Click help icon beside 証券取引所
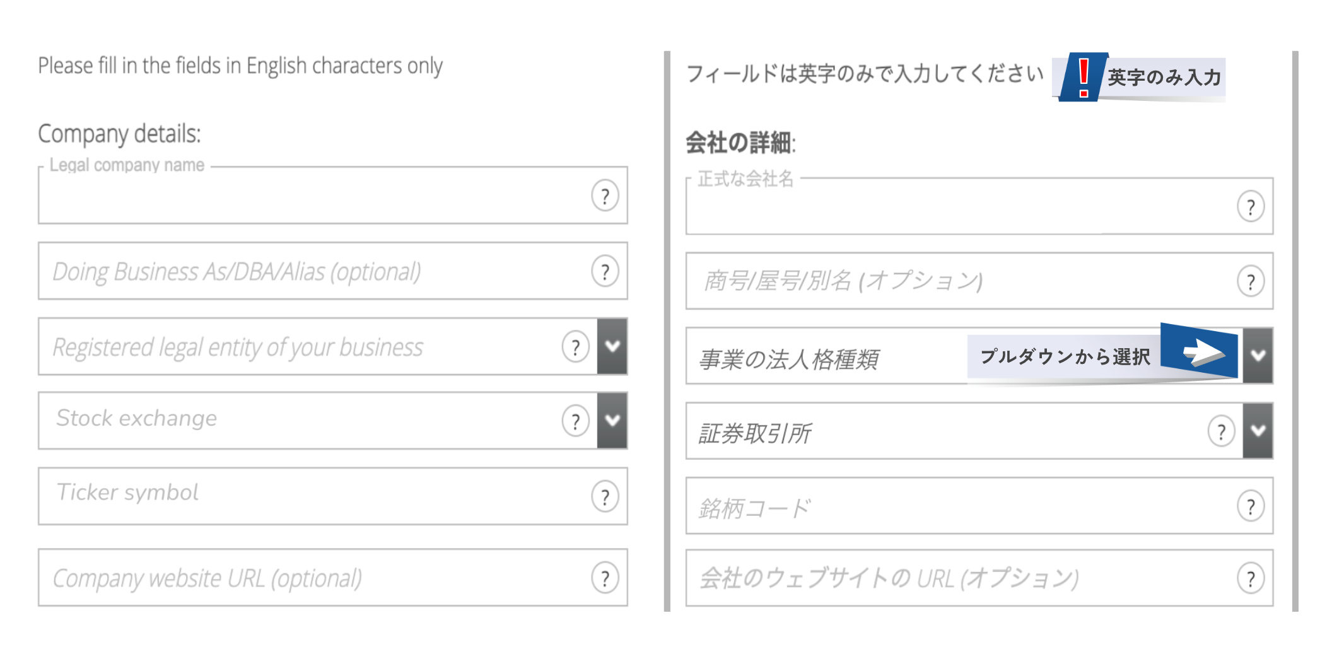 pyautogui.click(x=1221, y=431)
